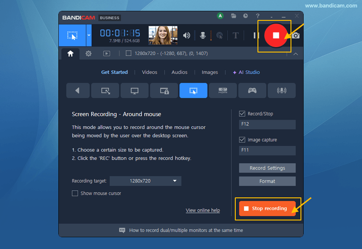
Task: Open the AI Studio tab
Action: tap(246, 72)
